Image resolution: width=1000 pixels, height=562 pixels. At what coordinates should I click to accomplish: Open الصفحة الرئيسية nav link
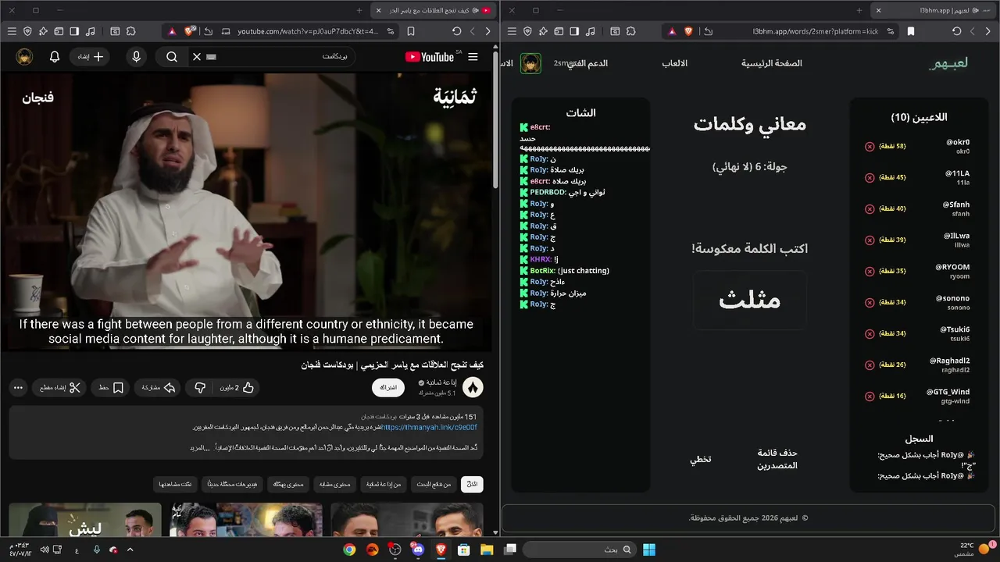click(772, 63)
